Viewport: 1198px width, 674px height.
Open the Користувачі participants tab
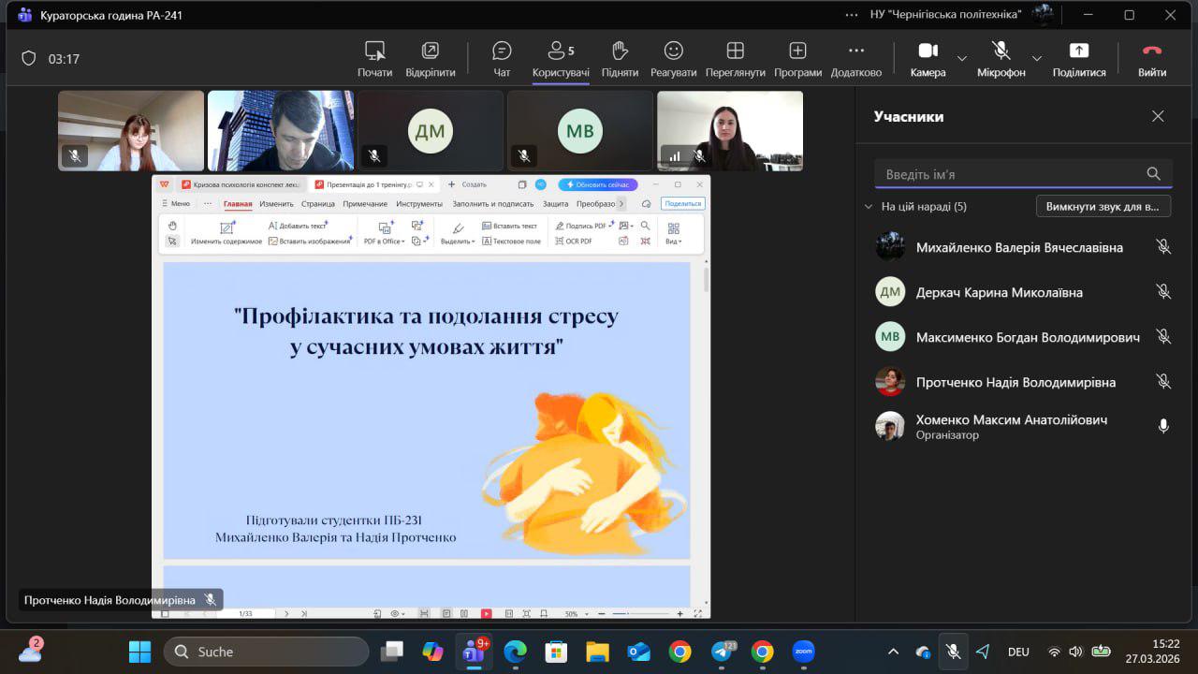pyautogui.click(x=561, y=58)
